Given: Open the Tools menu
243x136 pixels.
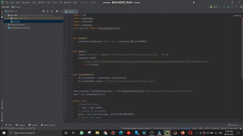Looking at the screenshot, I should click(x=55, y=3).
